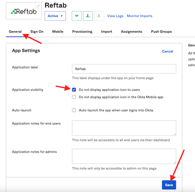Image resolution: width=195 pixels, height=192 pixels.
Task: Switch to the Push Groups tab
Action: coord(161,31)
